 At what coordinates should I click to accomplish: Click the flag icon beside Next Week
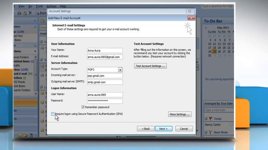tap(211, 132)
